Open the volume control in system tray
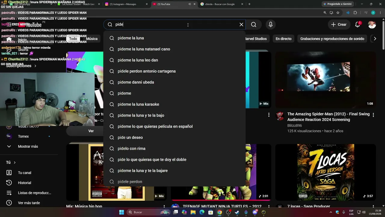The height and width of the screenshot is (217, 385). pos(364,212)
